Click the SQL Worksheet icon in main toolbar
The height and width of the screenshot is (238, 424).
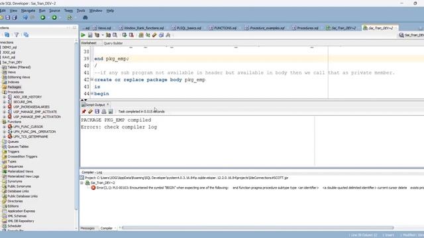tap(70, 18)
